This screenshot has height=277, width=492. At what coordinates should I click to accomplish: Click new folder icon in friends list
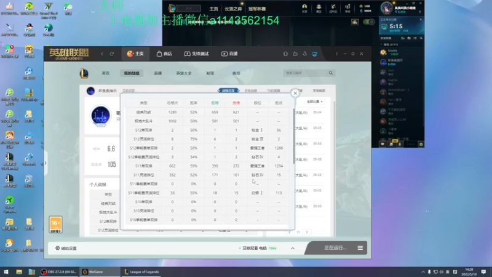(409, 38)
